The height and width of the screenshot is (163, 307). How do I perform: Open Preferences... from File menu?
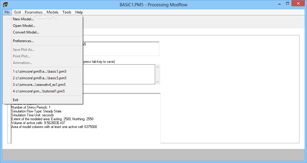(43, 41)
